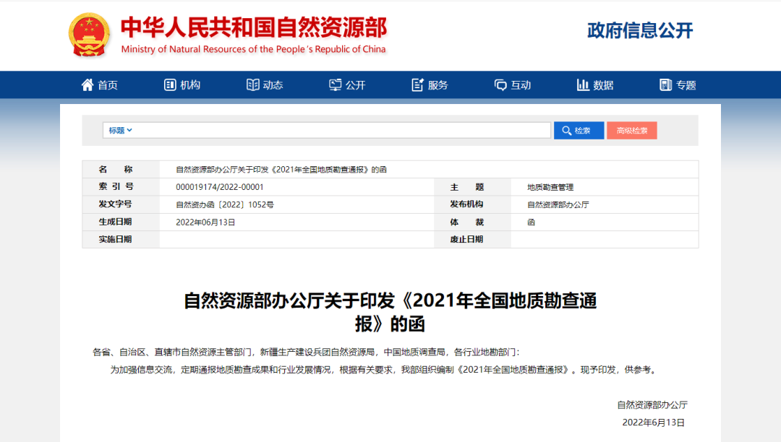781x442 pixels.
Task: Click the 机构 organization icon
Action: 170,84
